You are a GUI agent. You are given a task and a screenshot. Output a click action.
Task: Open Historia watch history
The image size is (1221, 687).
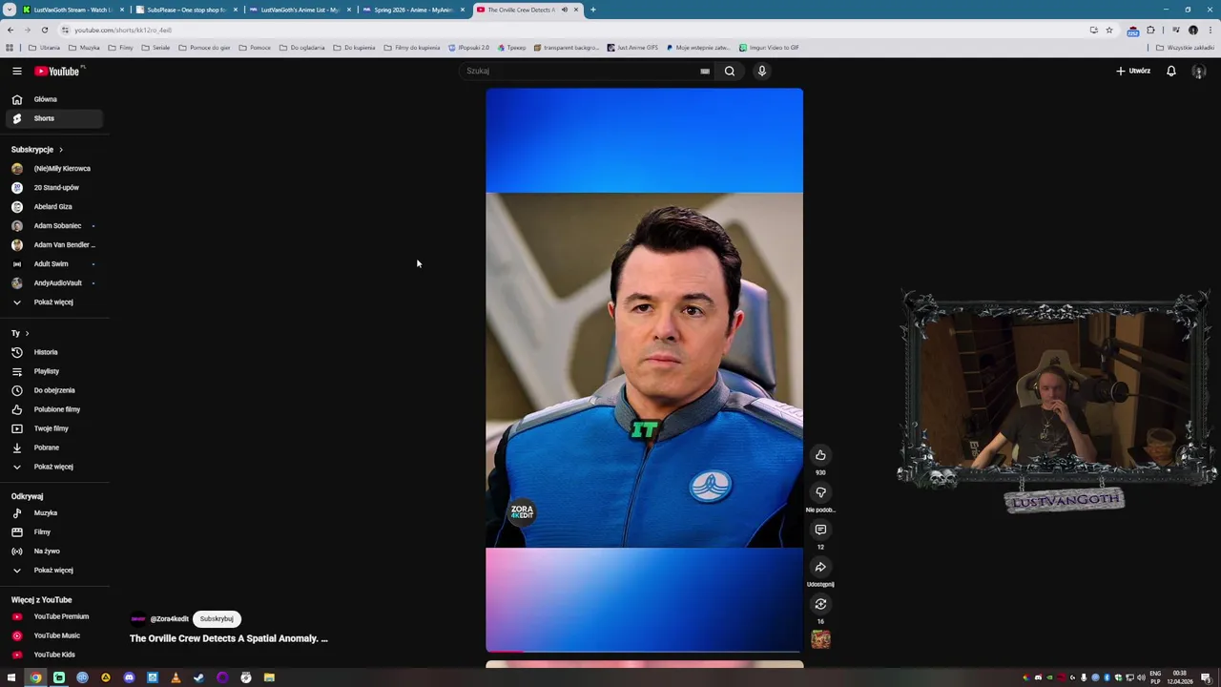53,352
